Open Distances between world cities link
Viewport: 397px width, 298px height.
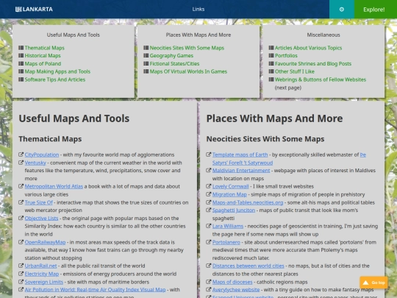click(x=248, y=266)
